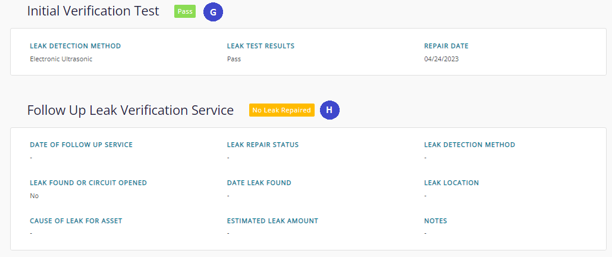Select the dash value under Notes
This screenshot has height=257, width=612.
(x=425, y=234)
